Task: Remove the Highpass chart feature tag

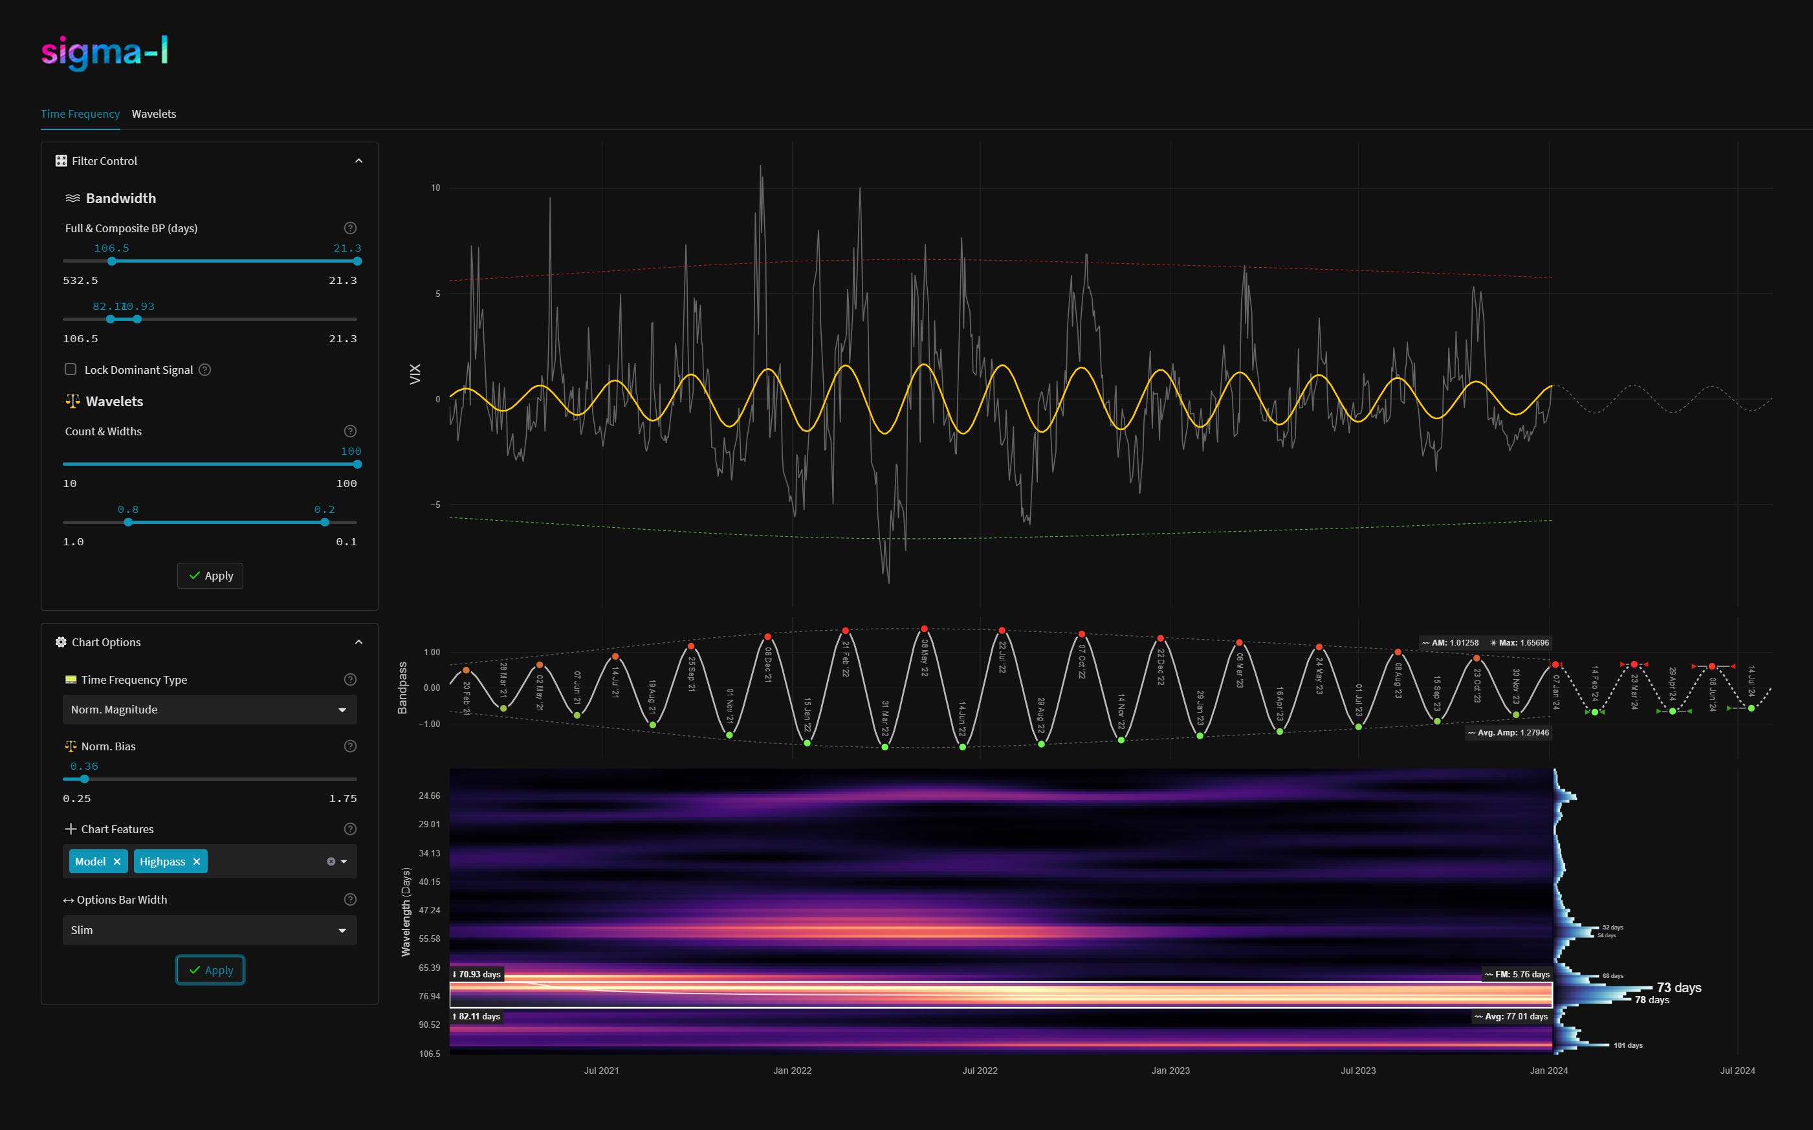Action: click(x=197, y=862)
